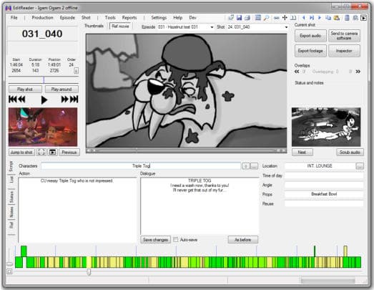Screen dimensions: 374x290
Task: Select the Ref vertical tab
Action: coord(11,225)
